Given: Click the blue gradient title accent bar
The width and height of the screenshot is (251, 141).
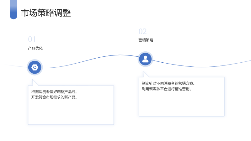Looking at the screenshot, I should click(x=13, y=10).
